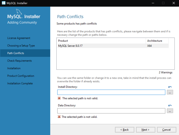This screenshot has width=179, height=135.
Task: Select the MySQL Server 8.0.17 row
Action: pyautogui.click(x=113, y=46)
